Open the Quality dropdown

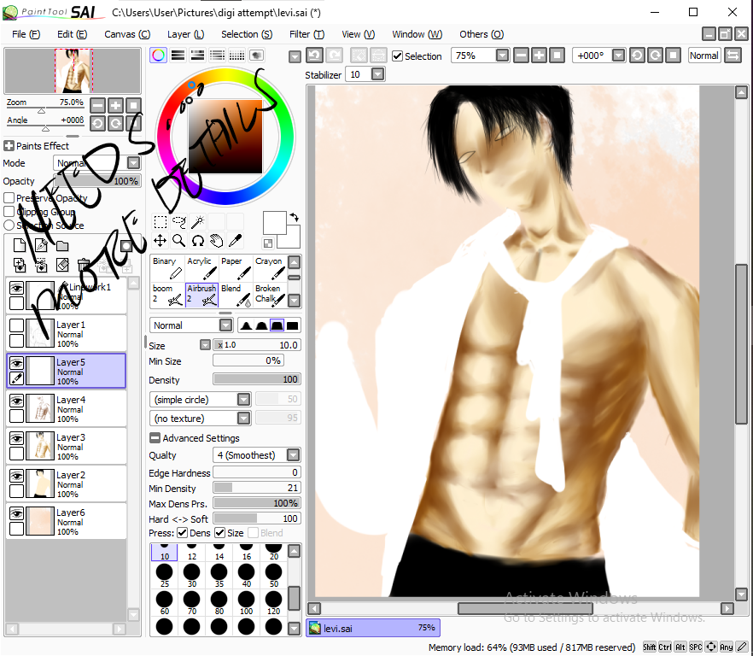click(x=293, y=454)
